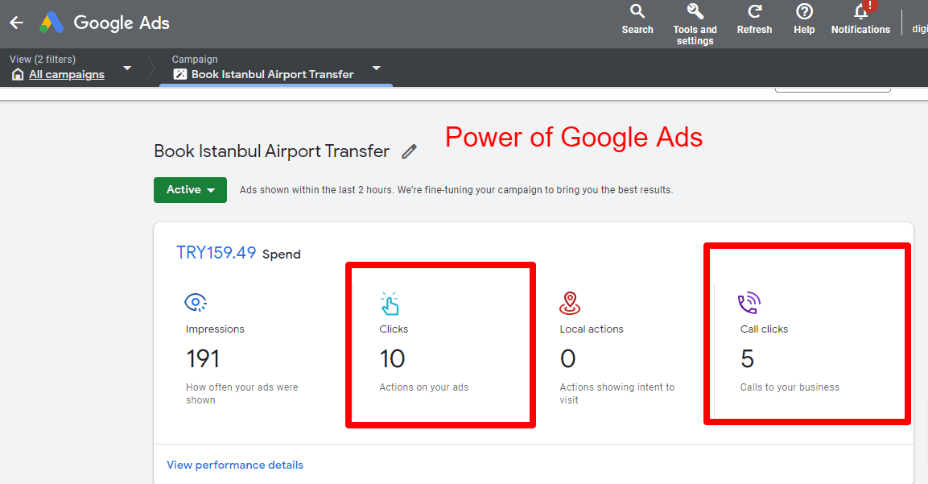Image resolution: width=928 pixels, height=484 pixels.
Task: Open Tools and settings wrench
Action: coord(695,11)
